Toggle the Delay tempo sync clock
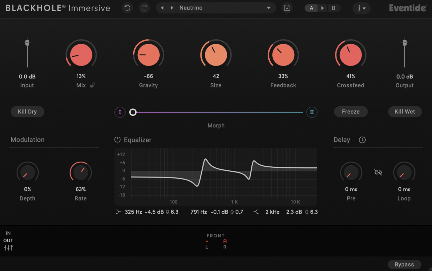This screenshot has width=432, height=271. pos(362,140)
